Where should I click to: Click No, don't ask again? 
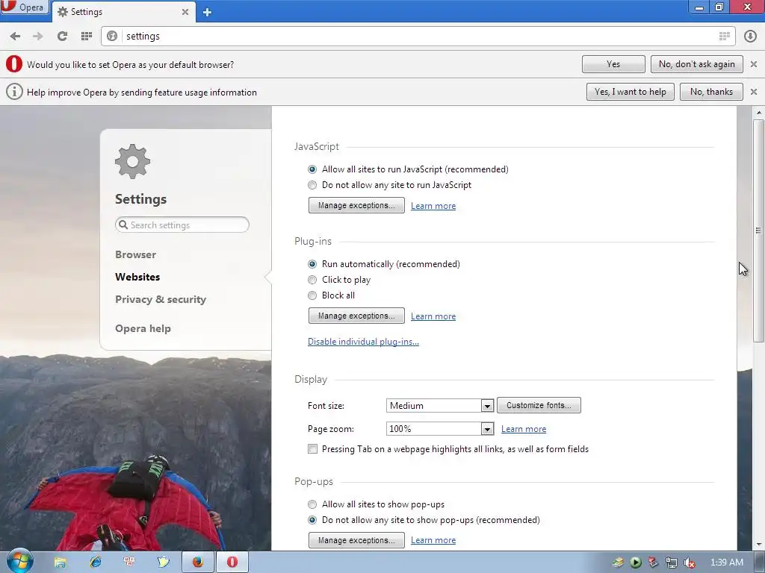click(697, 64)
